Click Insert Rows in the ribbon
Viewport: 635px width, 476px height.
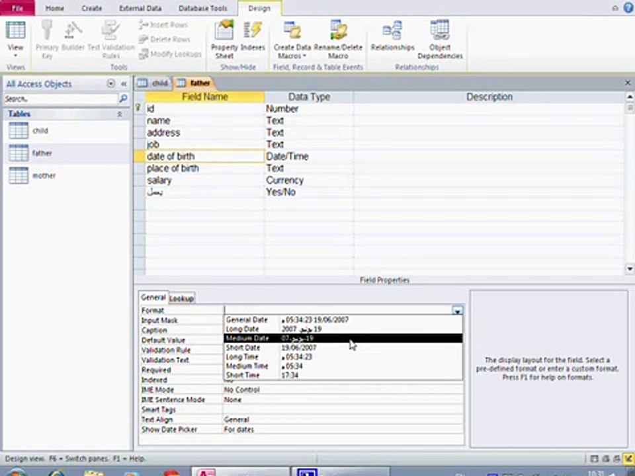163,25
